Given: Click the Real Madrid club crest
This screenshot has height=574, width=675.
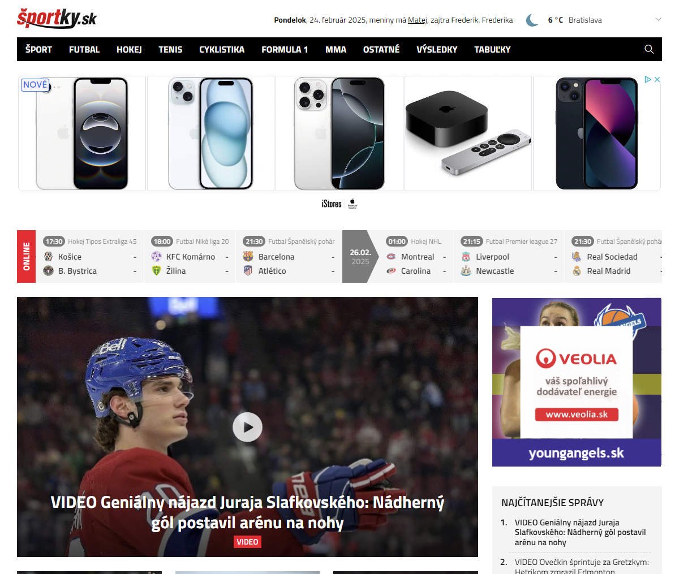Looking at the screenshot, I should coord(577,271).
